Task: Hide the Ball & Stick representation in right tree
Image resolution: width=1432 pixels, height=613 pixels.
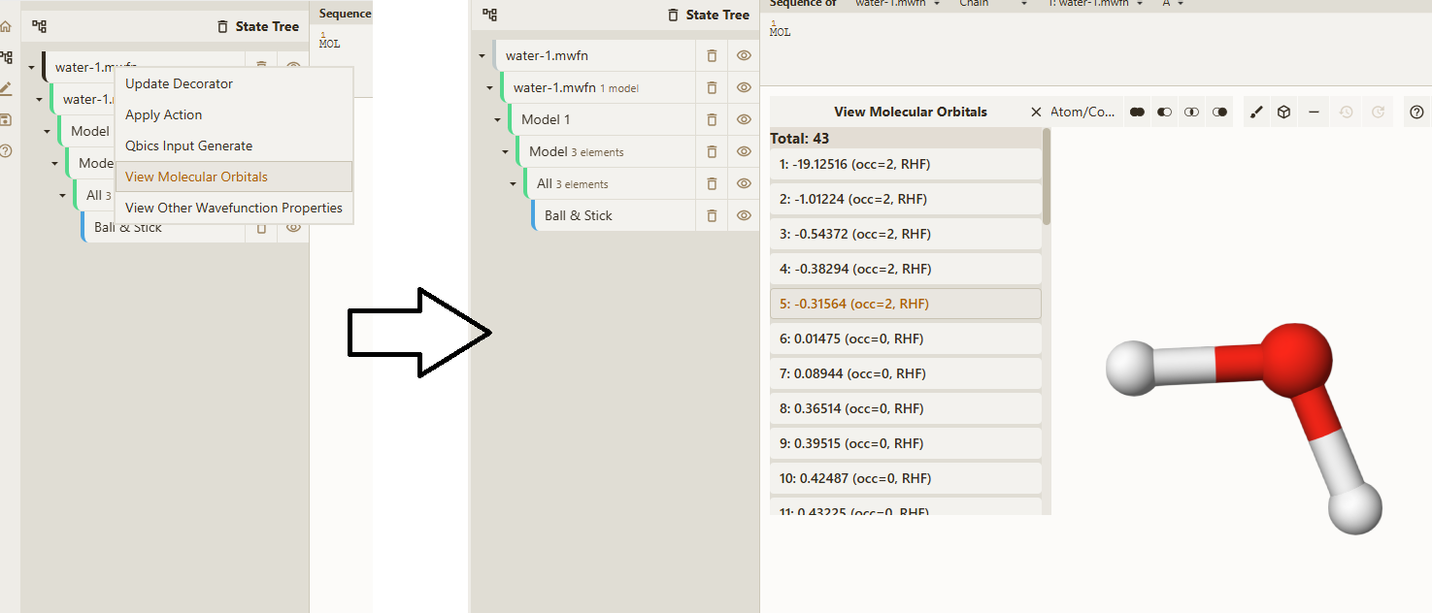Action: point(744,215)
